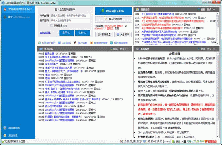Open news item [001] 关于12306互联网售票恢复的通知
The image size is (222, 145).
[x=158, y=14]
